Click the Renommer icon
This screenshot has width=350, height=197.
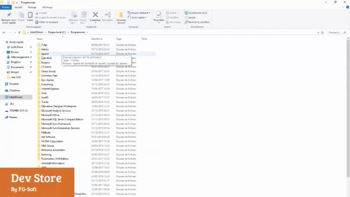click(x=108, y=15)
